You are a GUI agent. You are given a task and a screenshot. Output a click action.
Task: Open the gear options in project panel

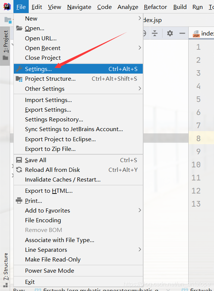coord(170,33)
